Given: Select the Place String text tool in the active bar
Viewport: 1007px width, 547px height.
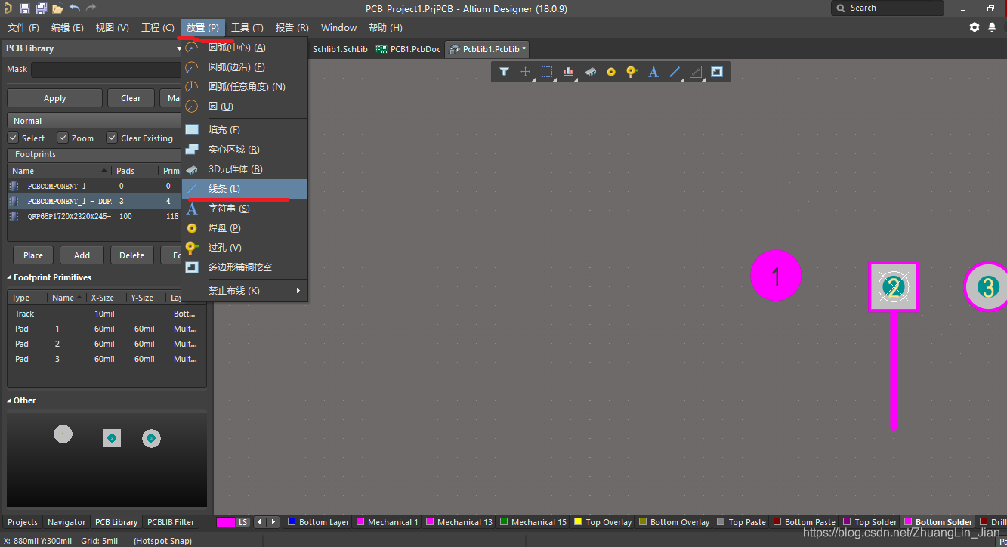Looking at the screenshot, I should (x=653, y=72).
